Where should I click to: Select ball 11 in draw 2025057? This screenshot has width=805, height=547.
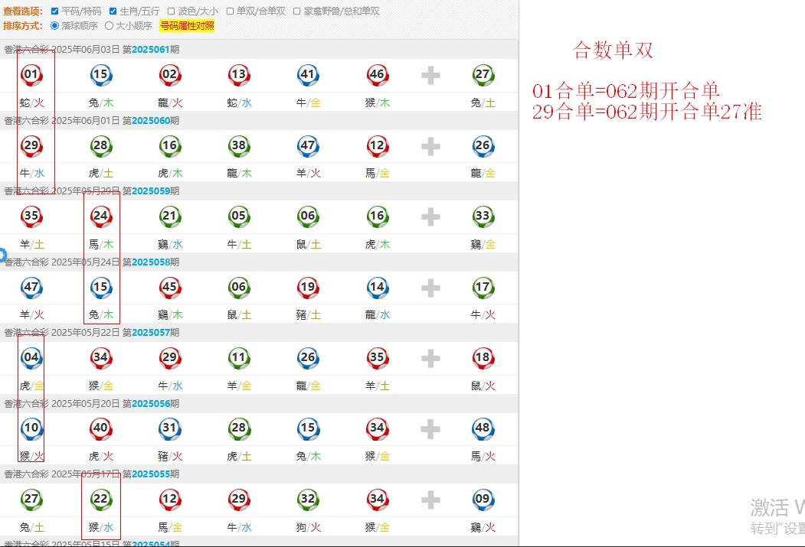[239, 358]
